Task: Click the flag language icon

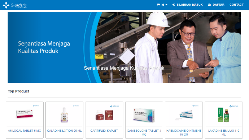Action: coord(158,5)
